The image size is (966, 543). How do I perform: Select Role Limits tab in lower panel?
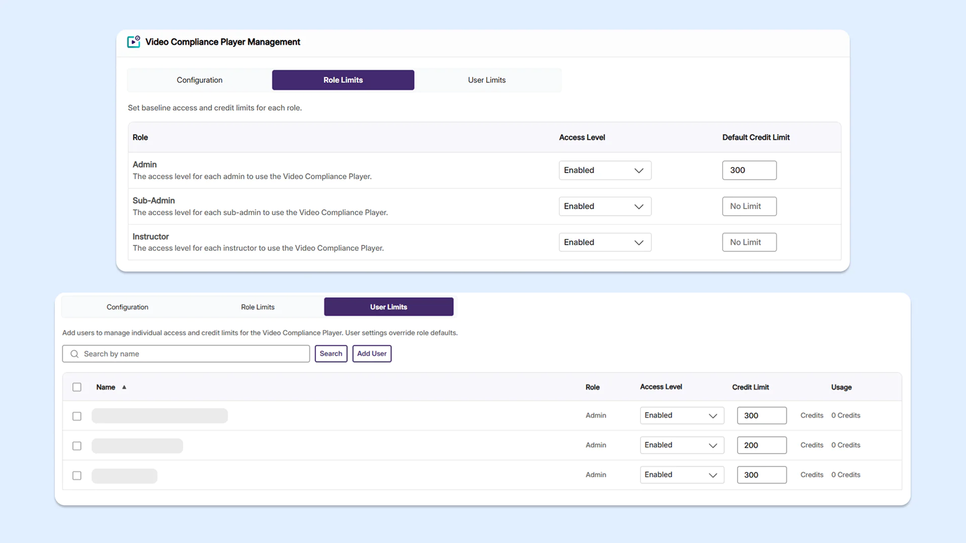258,307
